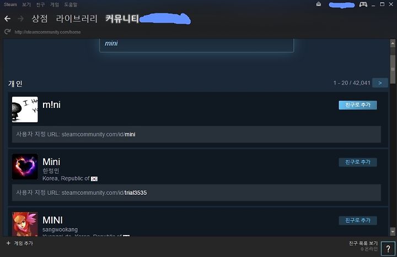Open the notifications inbox icon
Image resolution: width=397 pixels, height=257 pixels.
(x=319, y=4)
